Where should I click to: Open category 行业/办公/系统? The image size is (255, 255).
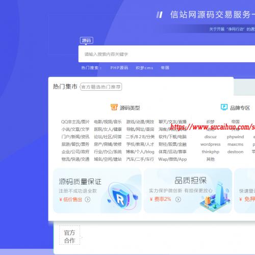pos(108,151)
